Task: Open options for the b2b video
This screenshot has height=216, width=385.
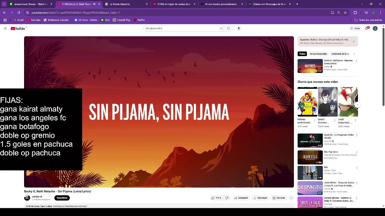Action: pos(357,168)
